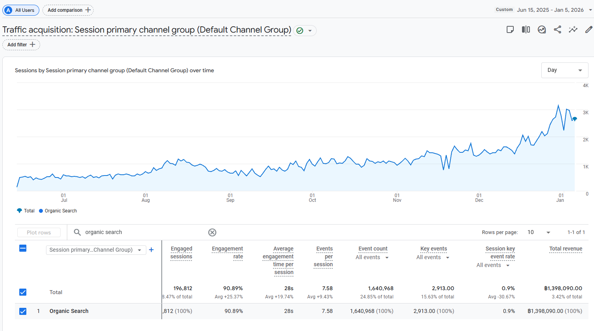This screenshot has width=594, height=331.
Task: Click the Add filter button
Action: 21,45
